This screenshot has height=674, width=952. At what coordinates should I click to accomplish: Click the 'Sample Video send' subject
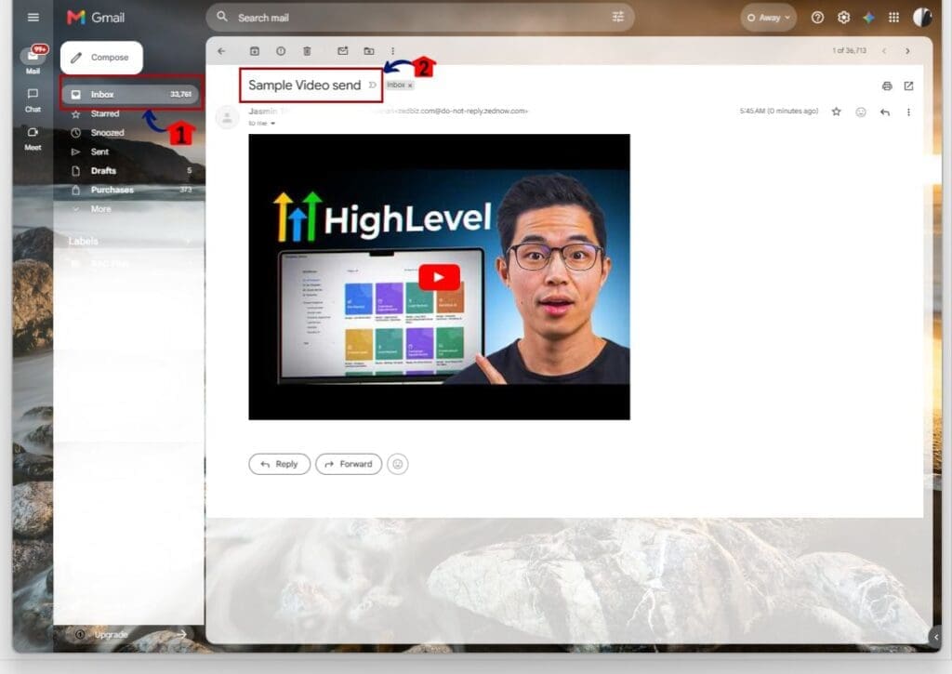click(x=304, y=86)
